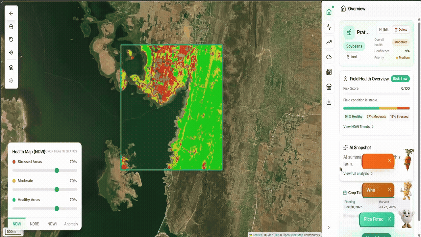This screenshot has width=421, height=237.
Task: Click the side panel vertical scrollbar
Action: point(419,122)
